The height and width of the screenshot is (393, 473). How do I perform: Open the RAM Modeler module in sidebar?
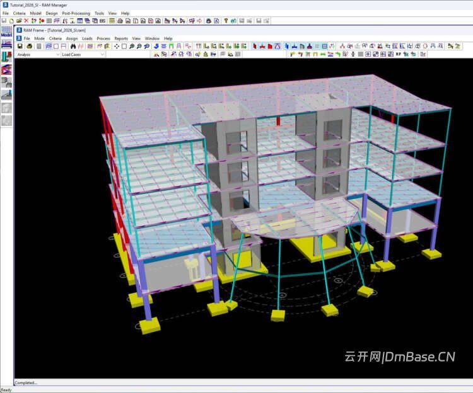click(x=6, y=31)
